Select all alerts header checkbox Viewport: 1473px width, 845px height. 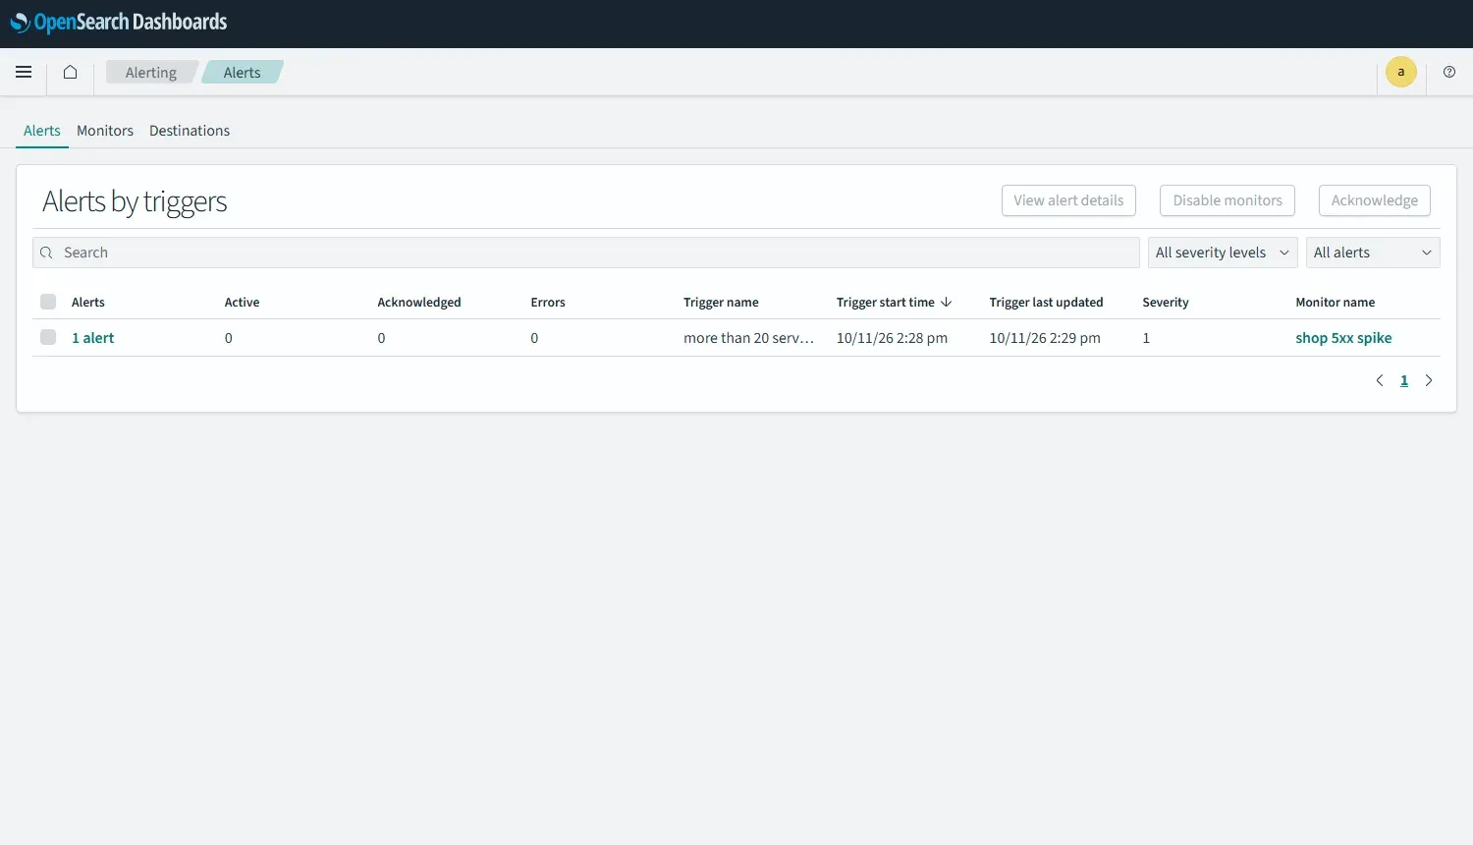click(48, 302)
